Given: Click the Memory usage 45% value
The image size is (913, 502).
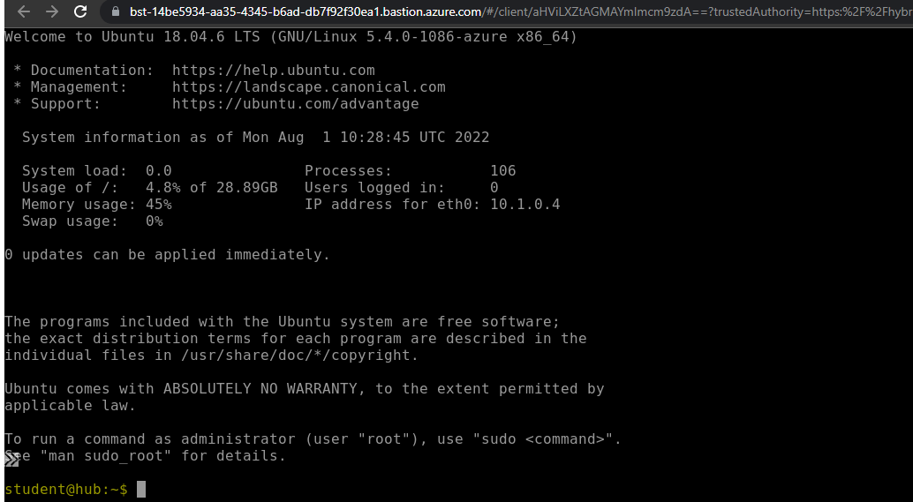Looking at the screenshot, I should pyautogui.click(x=158, y=205).
